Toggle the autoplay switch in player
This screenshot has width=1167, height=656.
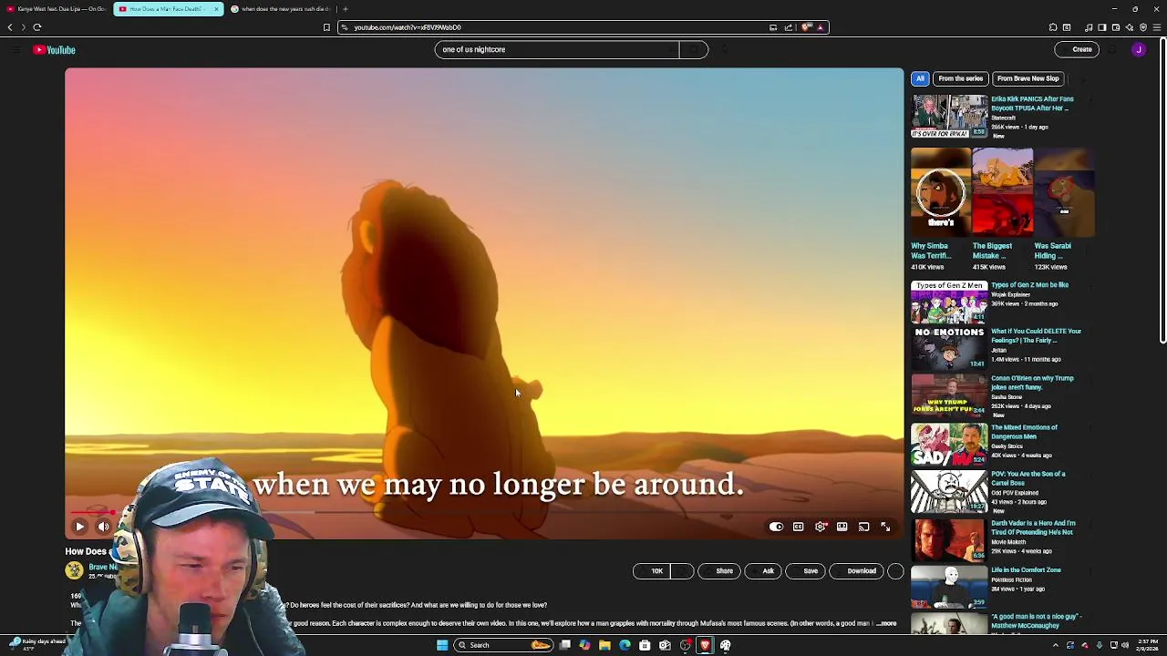776,527
